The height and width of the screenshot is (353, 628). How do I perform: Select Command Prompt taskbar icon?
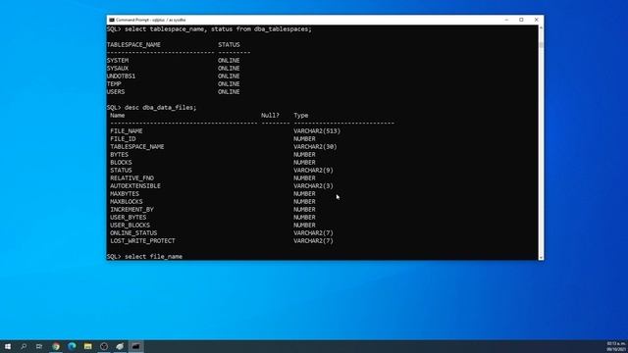point(135,346)
